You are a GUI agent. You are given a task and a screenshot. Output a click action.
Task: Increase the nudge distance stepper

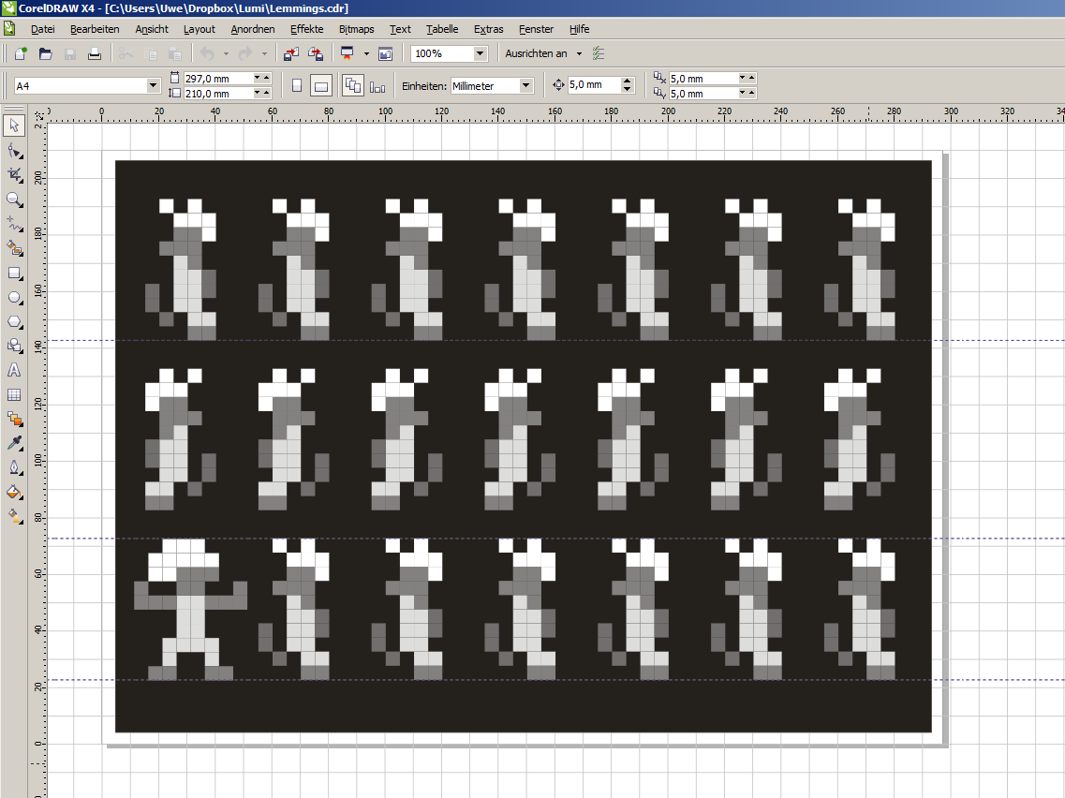click(x=627, y=81)
